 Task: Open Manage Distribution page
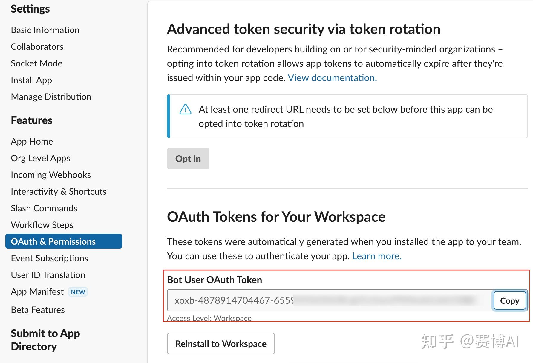coord(51,97)
